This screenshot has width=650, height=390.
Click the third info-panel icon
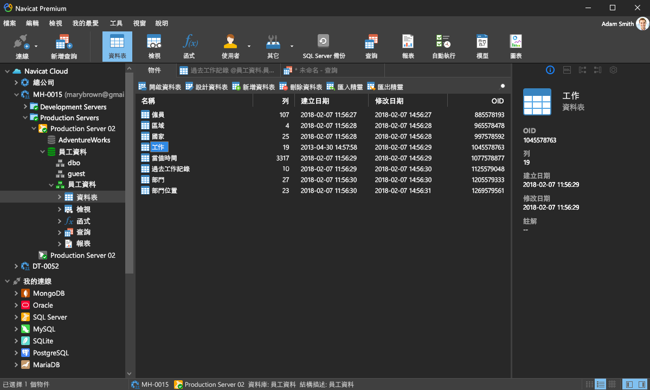click(582, 70)
